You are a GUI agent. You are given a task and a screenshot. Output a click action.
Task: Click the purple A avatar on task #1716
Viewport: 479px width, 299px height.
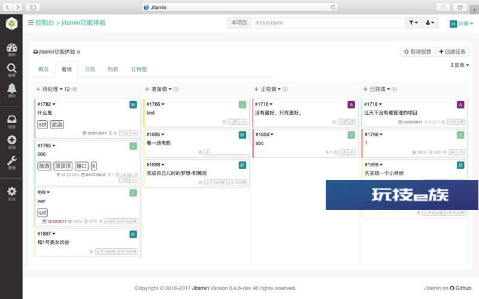tap(351, 105)
